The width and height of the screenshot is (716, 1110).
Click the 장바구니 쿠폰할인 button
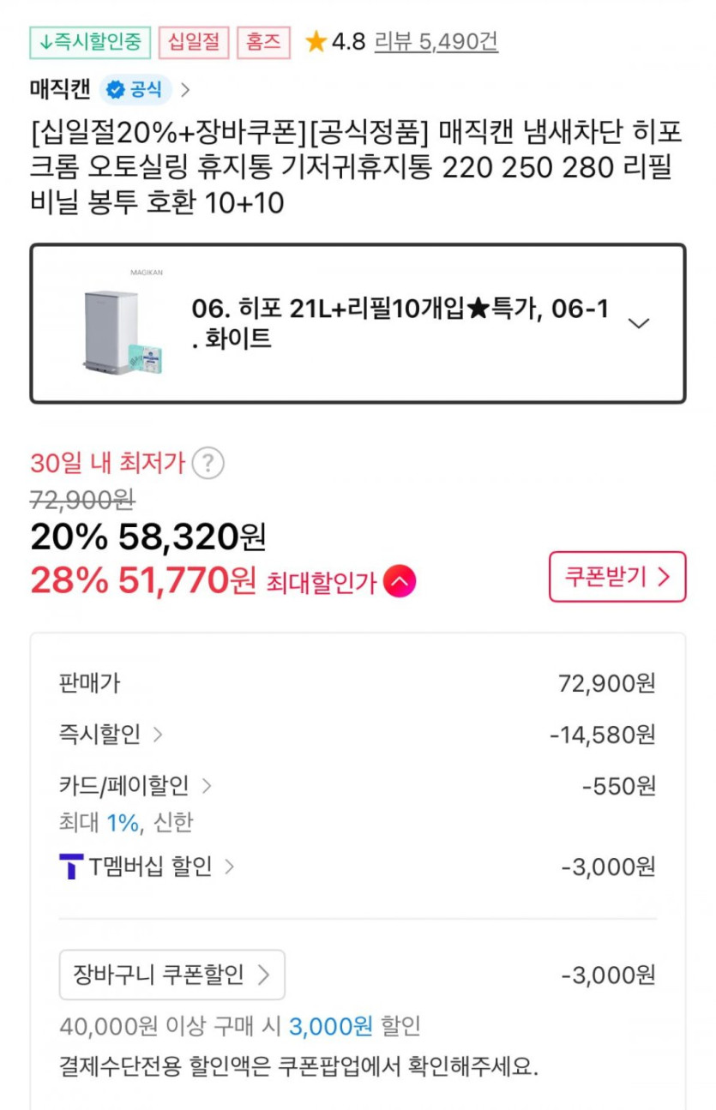(171, 975)
